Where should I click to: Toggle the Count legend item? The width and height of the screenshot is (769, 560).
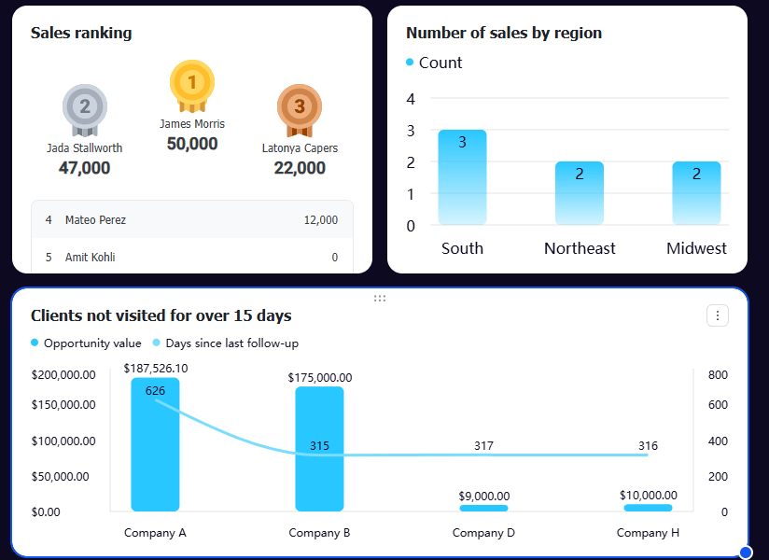[x=434, y=63]
